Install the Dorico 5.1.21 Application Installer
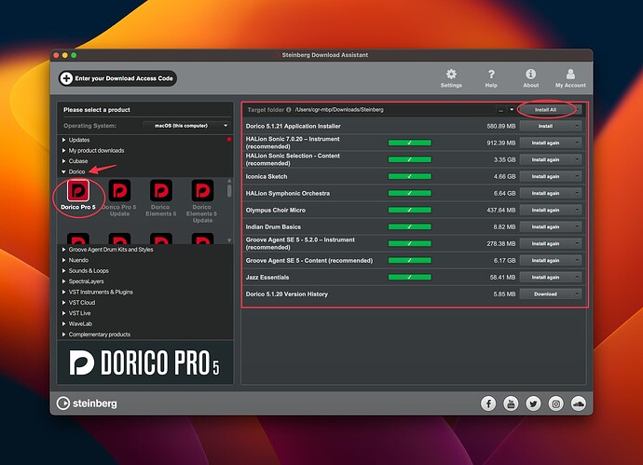This screenshot has height=465, width=643. click(x=545, y=127)
